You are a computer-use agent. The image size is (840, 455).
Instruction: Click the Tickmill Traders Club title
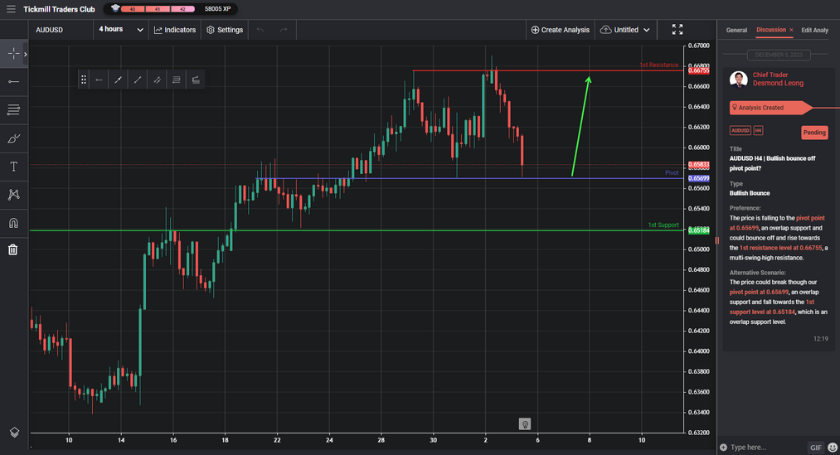59,9
